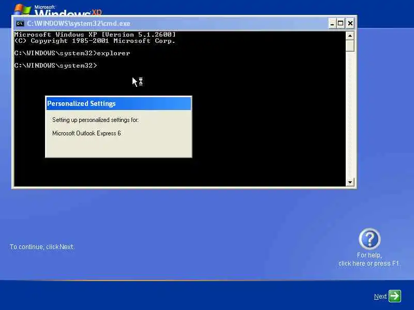The width and height of the screenshot is (414, 310).
Task: Click the green Next arrow icon
Action: [x=395, y=296]
